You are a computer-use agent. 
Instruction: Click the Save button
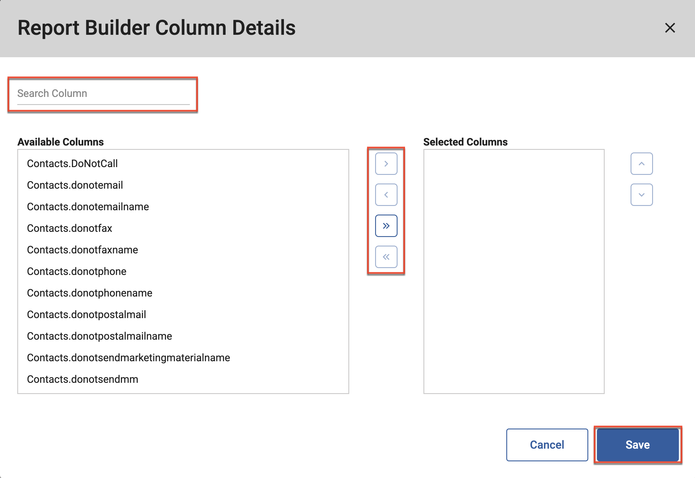[637, 444]
